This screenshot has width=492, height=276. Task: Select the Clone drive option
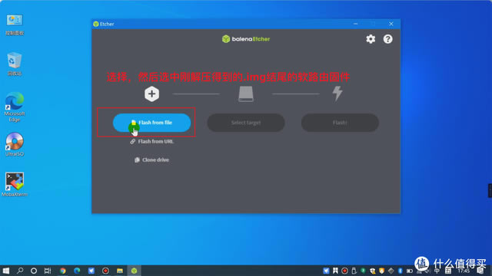(152, 160)
